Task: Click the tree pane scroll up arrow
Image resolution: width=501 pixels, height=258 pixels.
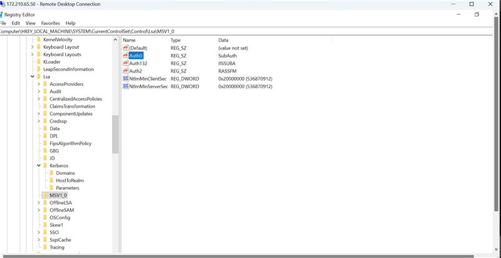Action: 115,39
